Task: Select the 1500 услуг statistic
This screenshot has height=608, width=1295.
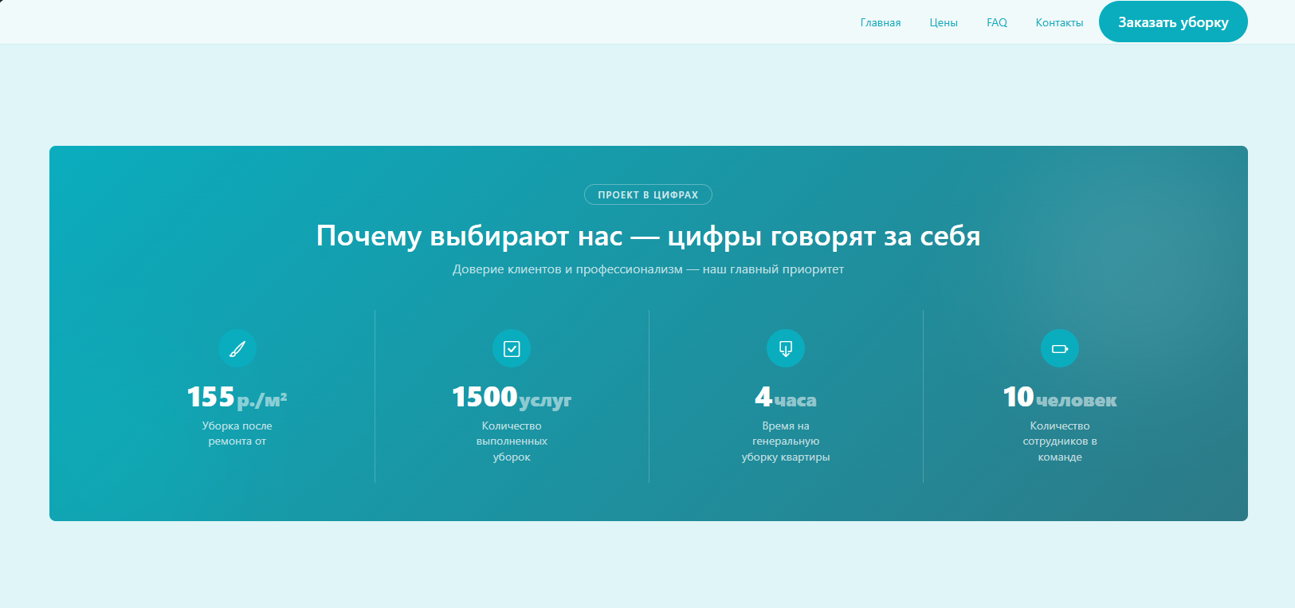Action: (512, 397)
